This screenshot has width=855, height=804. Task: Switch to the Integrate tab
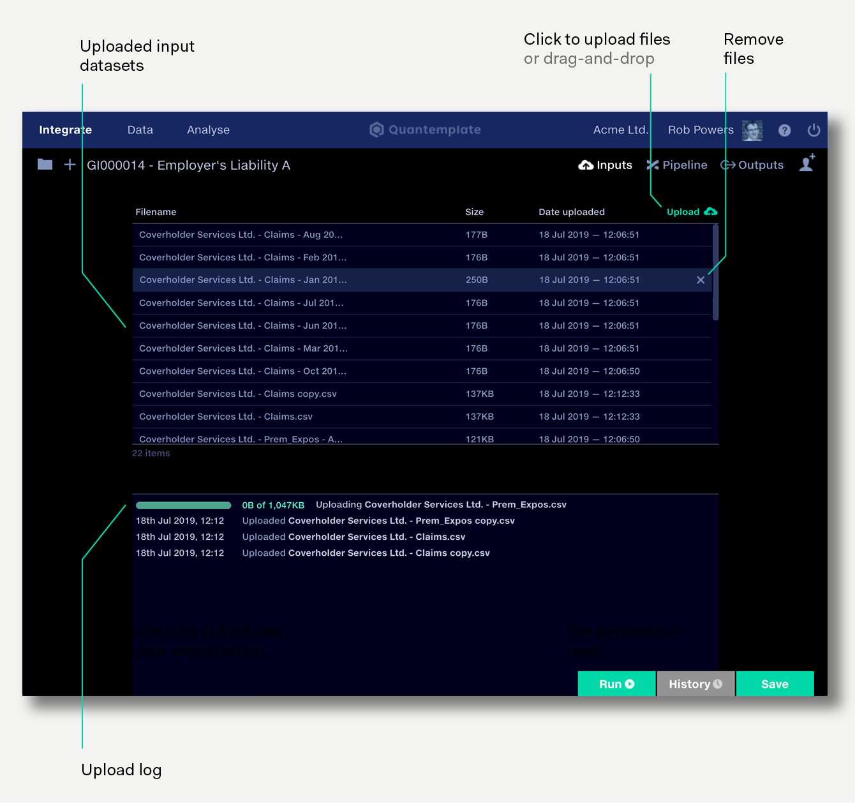tap(65, 130)
